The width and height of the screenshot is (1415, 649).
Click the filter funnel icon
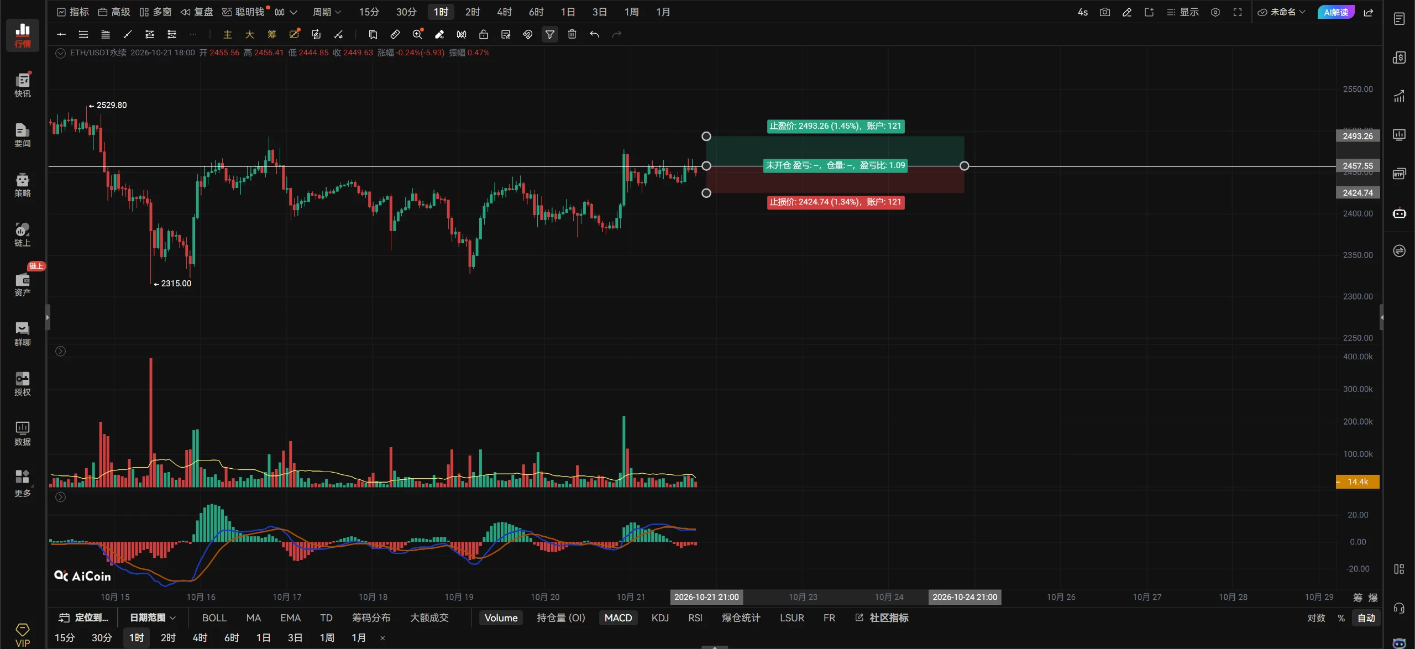click(x=550, y=34)
